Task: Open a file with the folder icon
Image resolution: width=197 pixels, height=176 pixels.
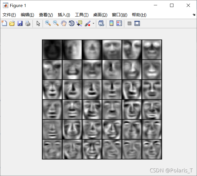Action: [12, 24]
